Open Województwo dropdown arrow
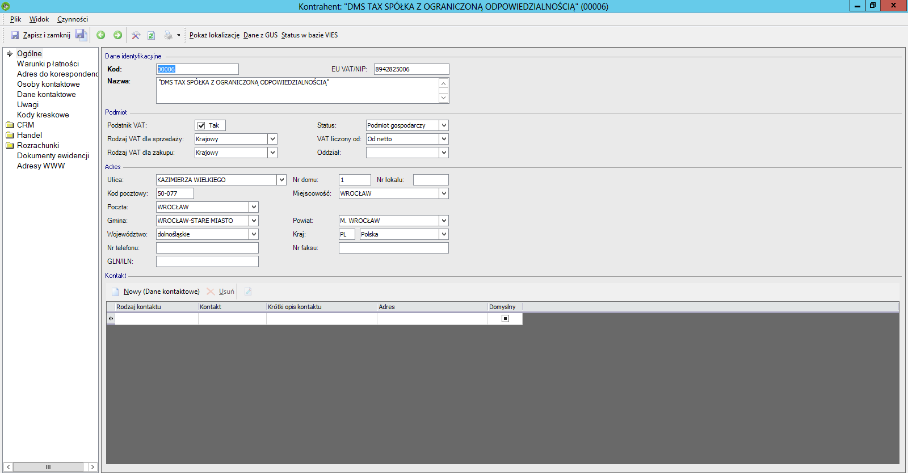This screenshot has width=908, height=473. tap(254, 234)
